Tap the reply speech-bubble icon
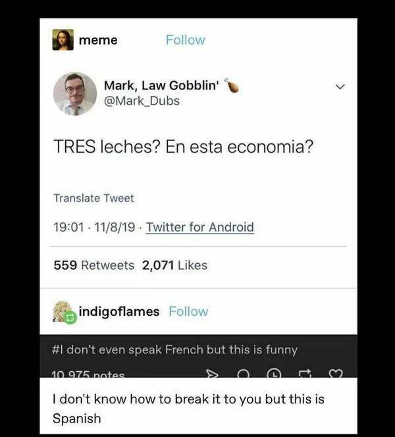 tap(244, 374)
